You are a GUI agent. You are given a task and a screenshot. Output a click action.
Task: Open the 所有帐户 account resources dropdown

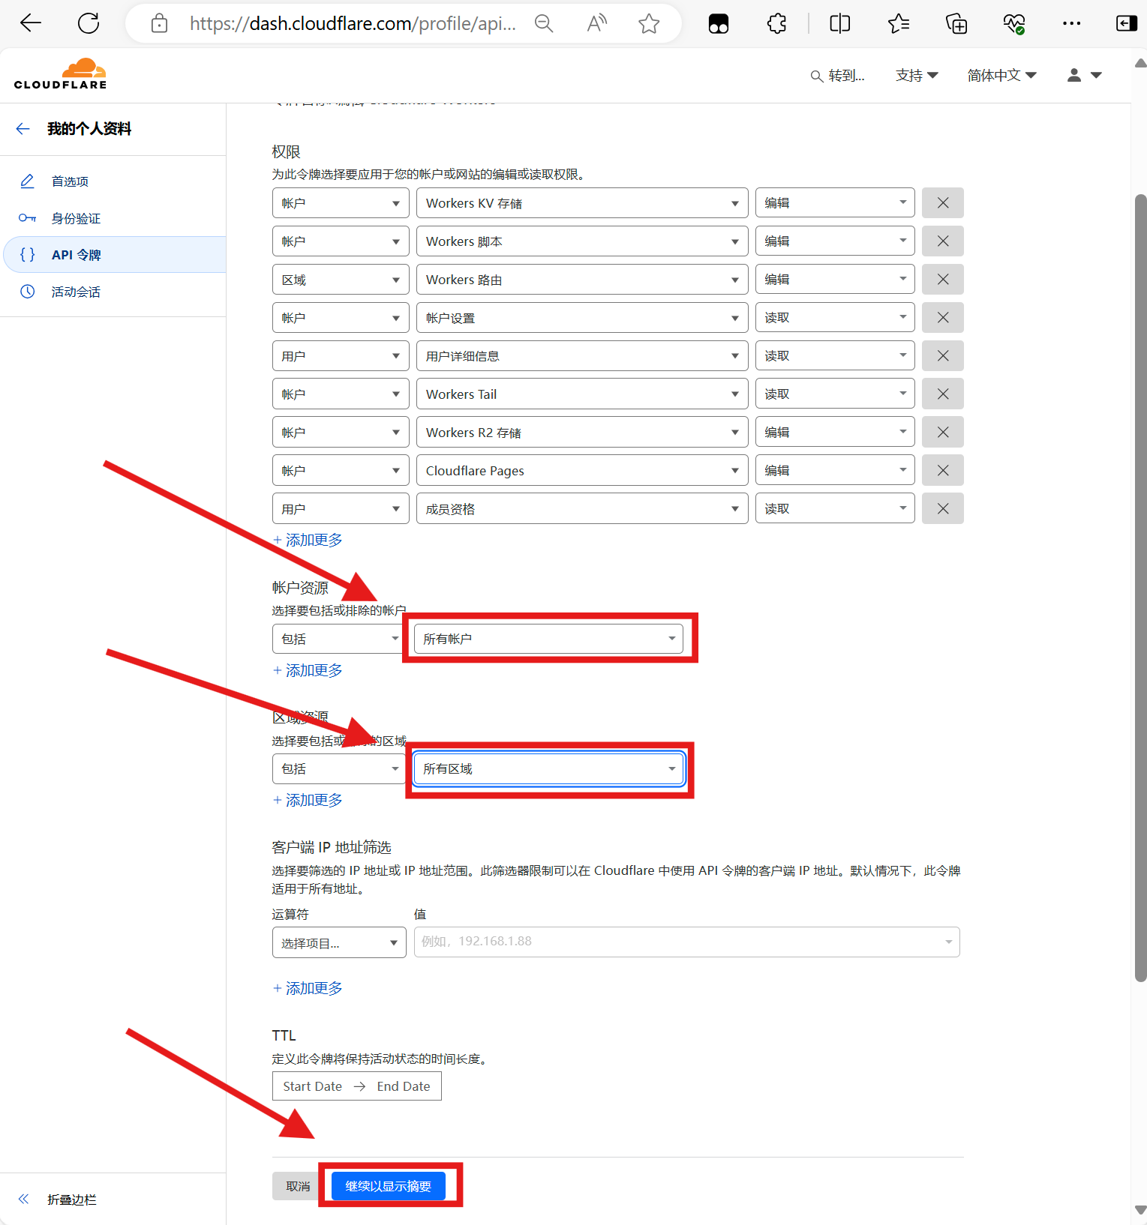[x=548, y=639]
